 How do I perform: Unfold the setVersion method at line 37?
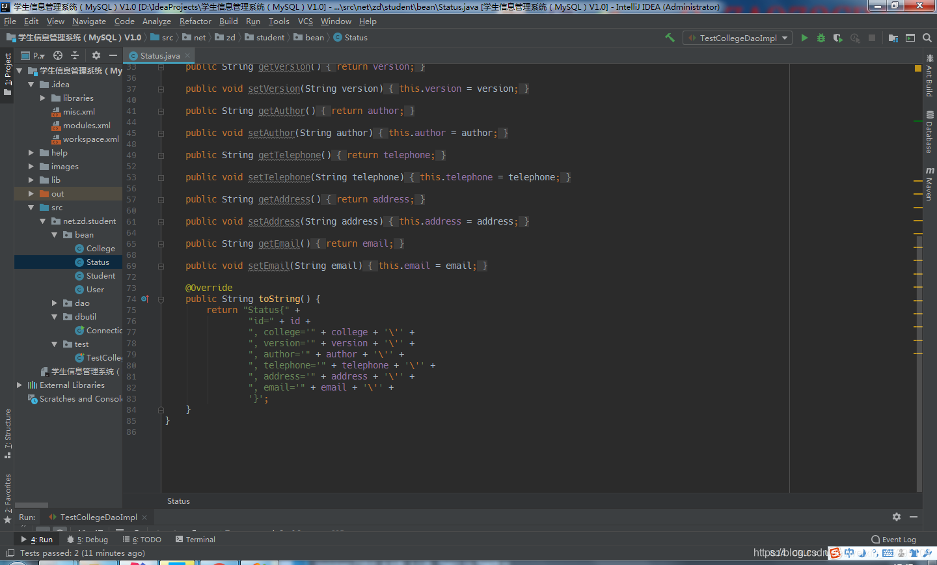pyautogui.click(x=161, y=89)
